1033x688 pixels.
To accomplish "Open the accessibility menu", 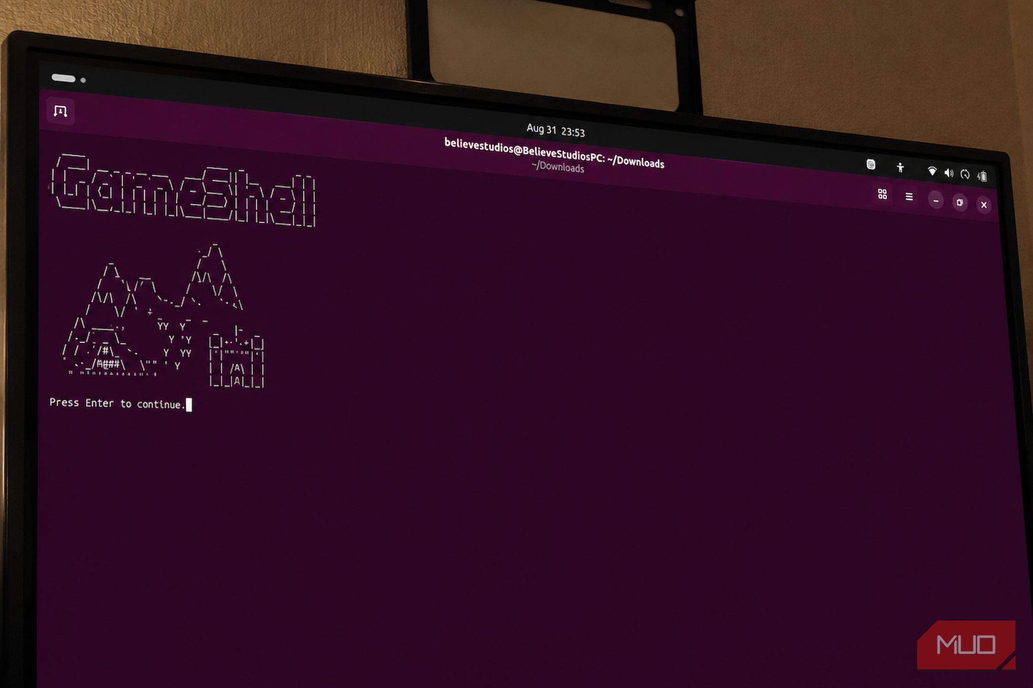I will point(900,168).
